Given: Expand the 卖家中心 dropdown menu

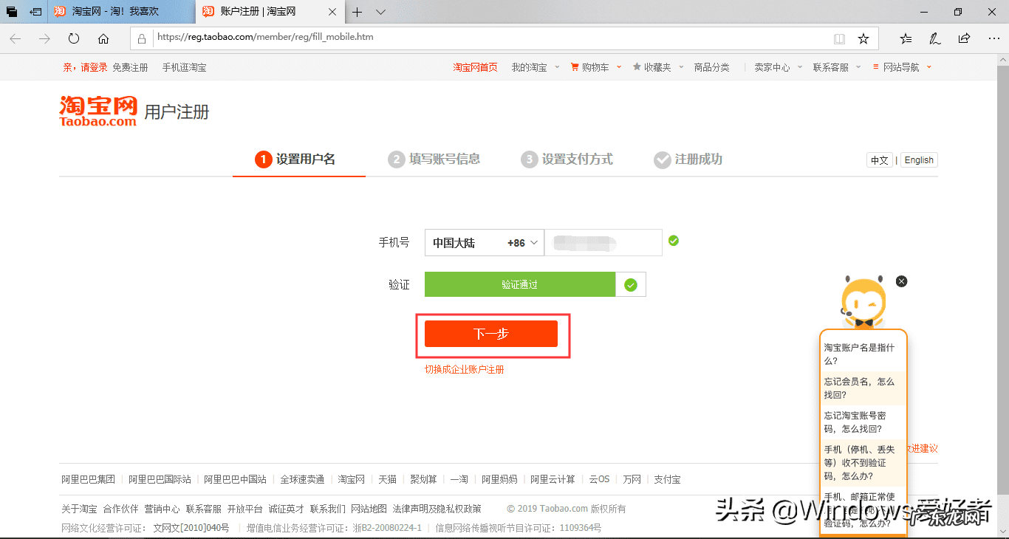Looking at the screenshot, I should tap(771, 66).
